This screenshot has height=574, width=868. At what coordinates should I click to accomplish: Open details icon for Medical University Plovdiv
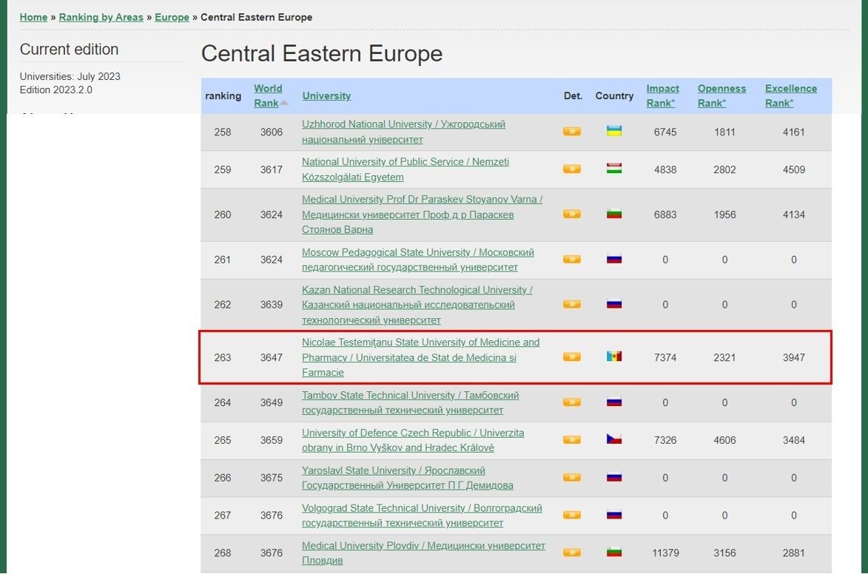(x=571, y=553)
